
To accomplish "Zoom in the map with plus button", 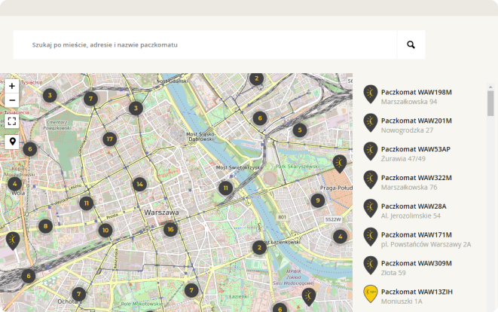I will [x=12, y=86].
